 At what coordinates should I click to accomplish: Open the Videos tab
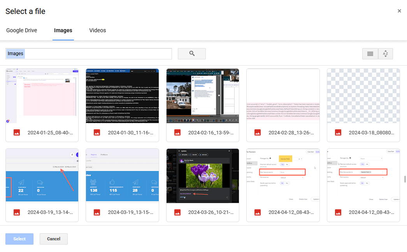[x=98, y=30]
